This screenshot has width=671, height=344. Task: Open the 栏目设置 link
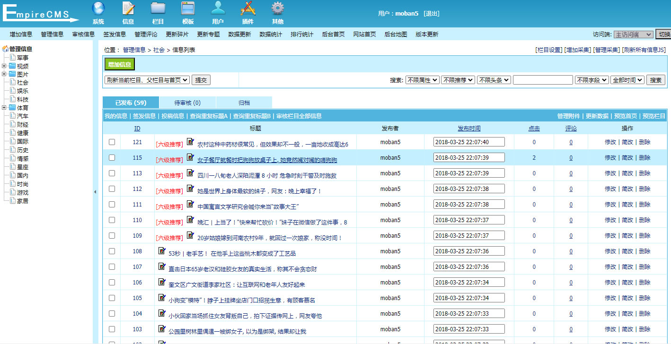[x=549, y=50]
